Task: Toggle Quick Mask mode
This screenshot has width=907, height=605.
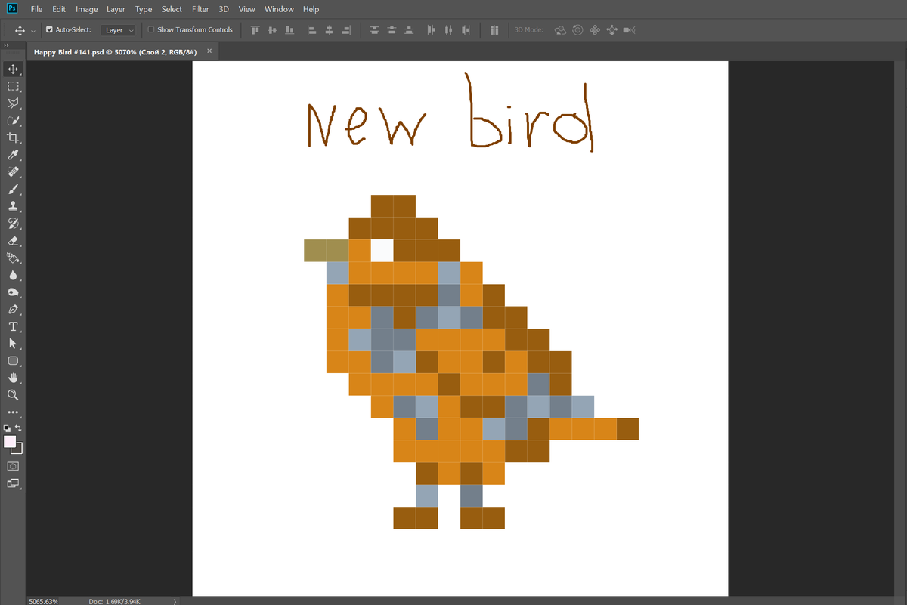Action: [13, 466]
